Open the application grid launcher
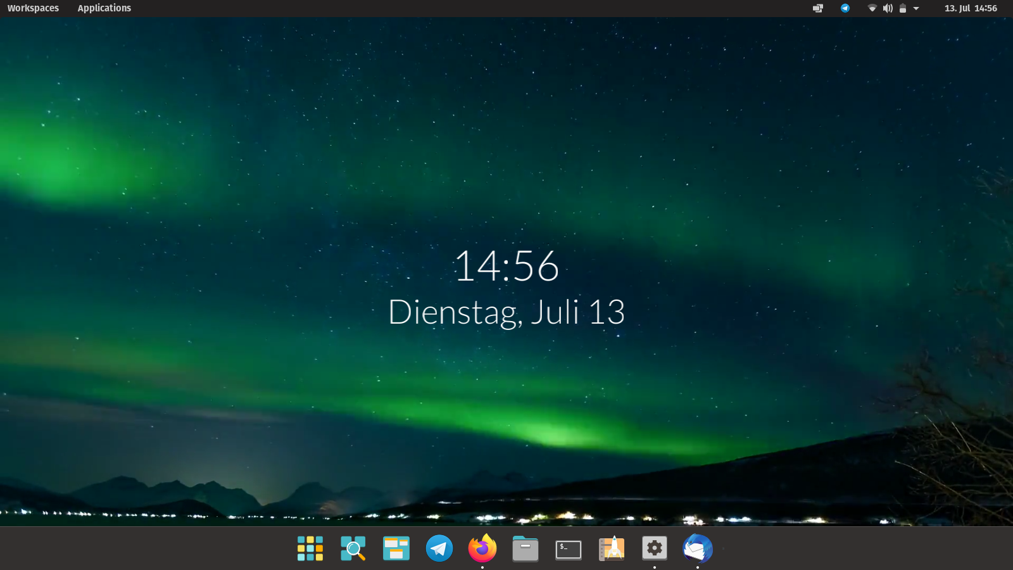Image resolution: width=1013 pixels, height=570 pixels. click(x=310, y=548)
